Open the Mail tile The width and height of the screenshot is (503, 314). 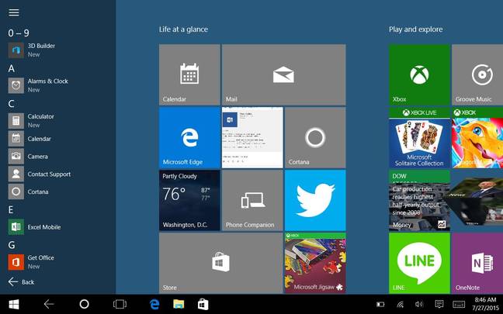click(284, 74)
